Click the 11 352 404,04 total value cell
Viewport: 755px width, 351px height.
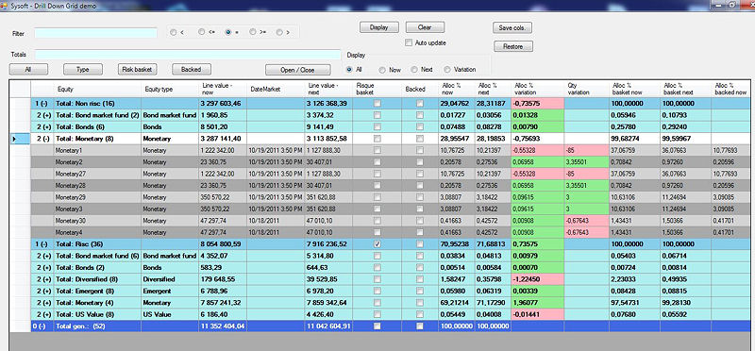[223, 326]
